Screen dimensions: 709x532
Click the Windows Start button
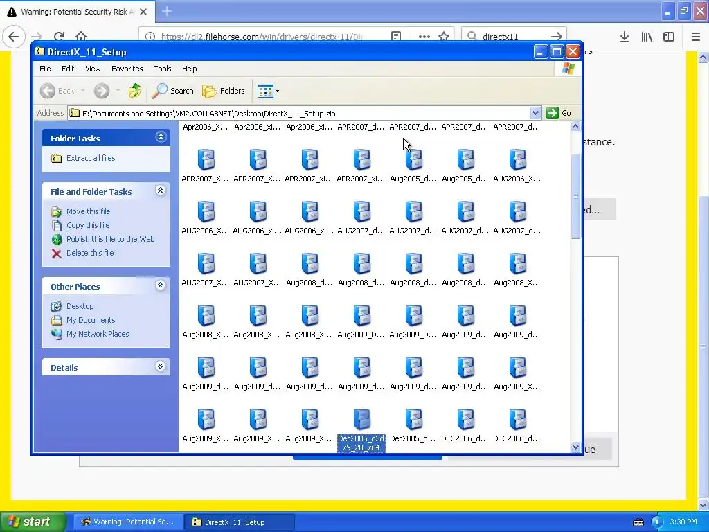pos(33,522)
